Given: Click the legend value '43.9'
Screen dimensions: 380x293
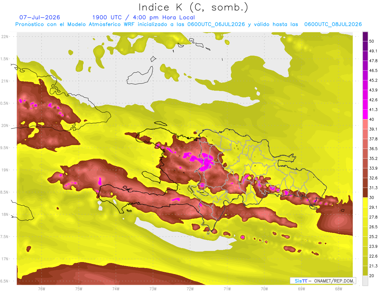Looking at the screenshot, I should click(373, 90).
